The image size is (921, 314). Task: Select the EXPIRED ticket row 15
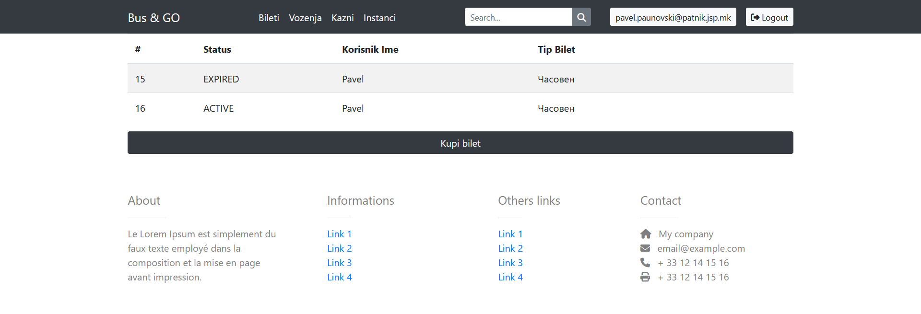(x=460, y=79)
